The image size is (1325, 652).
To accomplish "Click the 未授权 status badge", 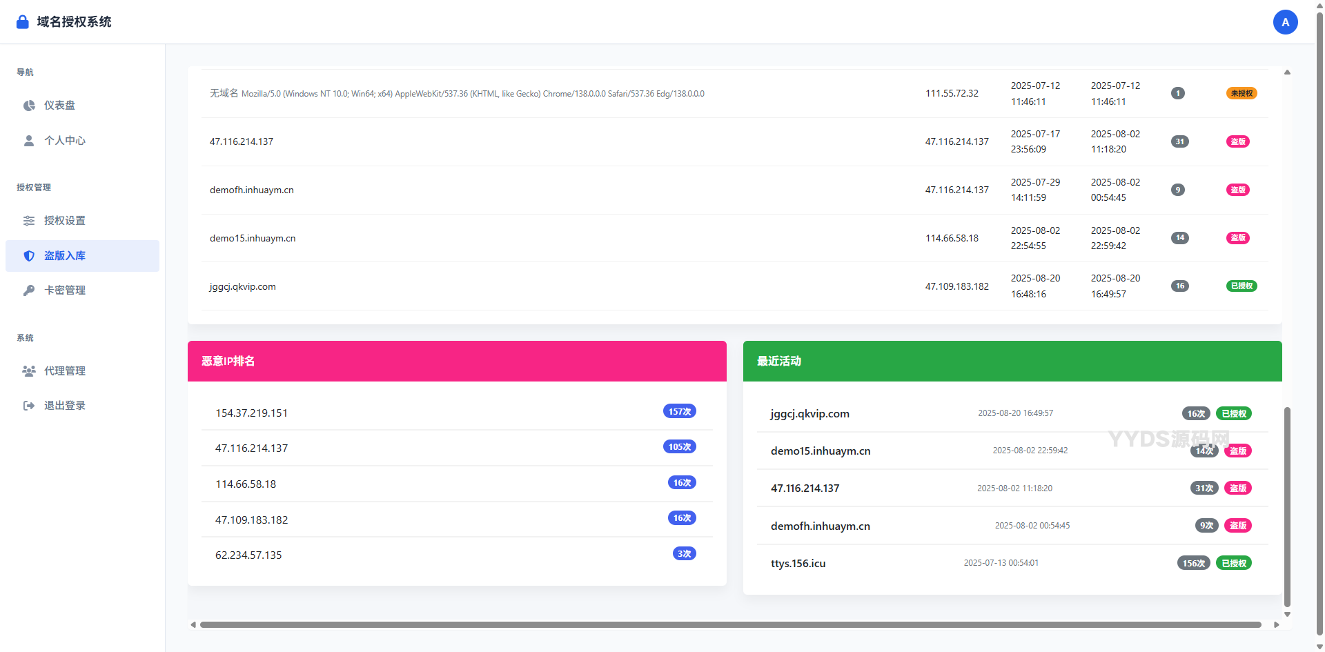I will point(1241,93).
